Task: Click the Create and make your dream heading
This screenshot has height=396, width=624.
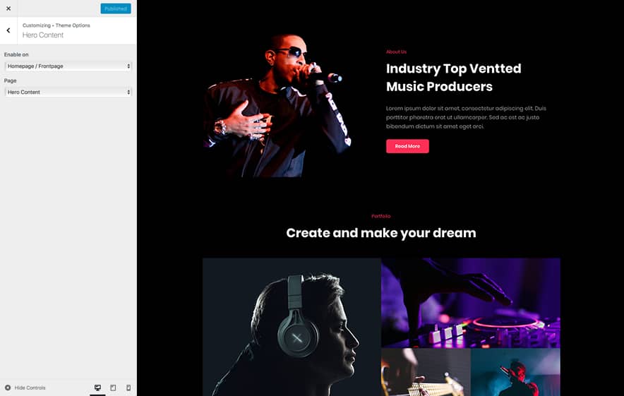Action: coord(381,233)
